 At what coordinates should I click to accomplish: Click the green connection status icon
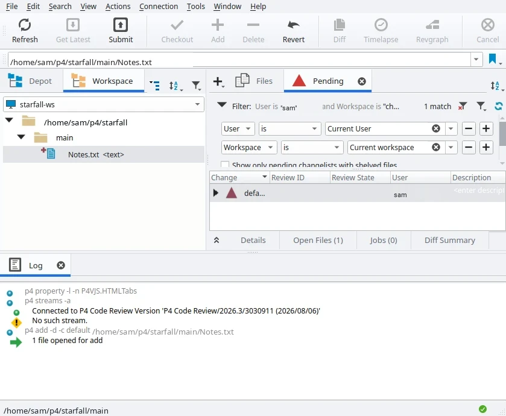pos(482,409)
